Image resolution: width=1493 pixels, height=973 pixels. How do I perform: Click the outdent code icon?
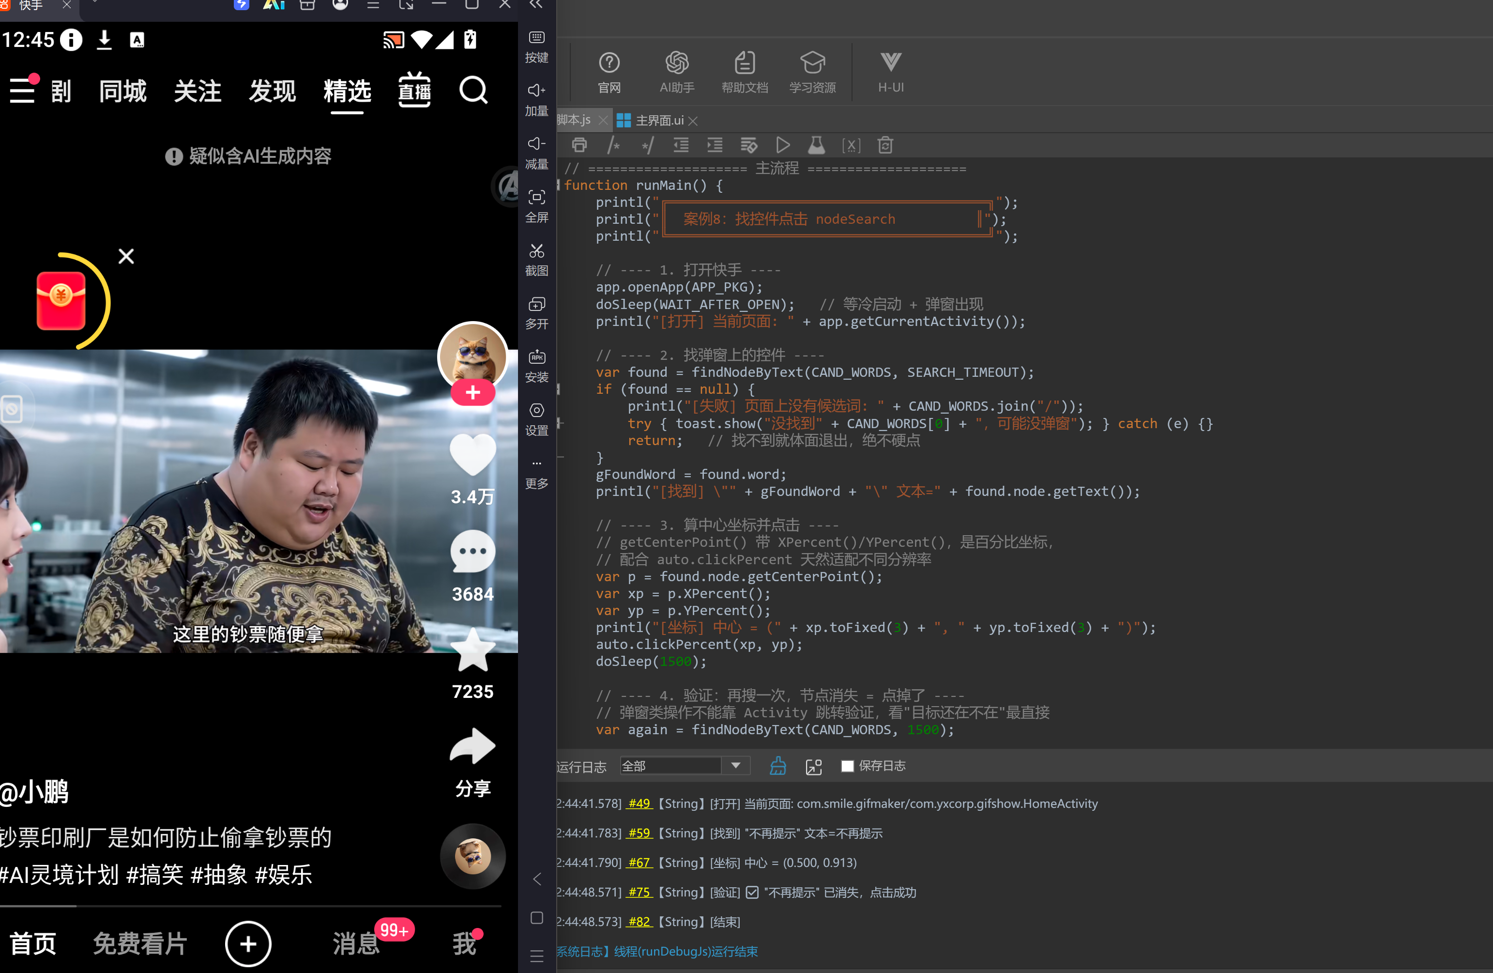[x=681, y=146]
